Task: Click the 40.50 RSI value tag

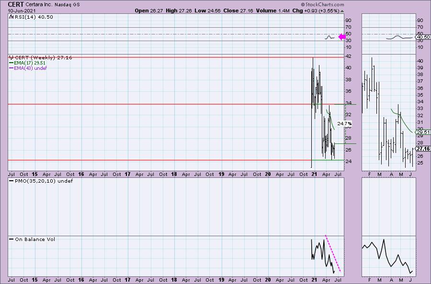Action: point(423,37)
